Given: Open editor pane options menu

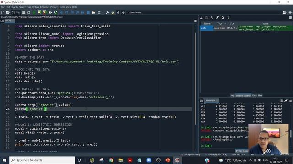Looking at the screenshot, I should pyautogui.click(x=195, y=21).
